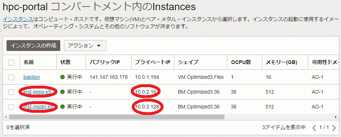Click the horizontal table scrollbar thumb
This screenshot has width=341, height=137.
coord(117,117)
